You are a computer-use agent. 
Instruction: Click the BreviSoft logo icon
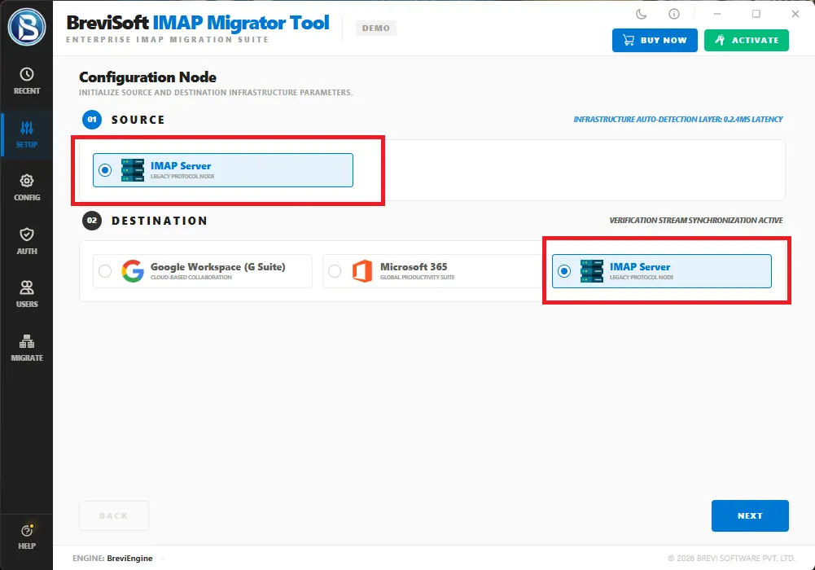(27, 27)
